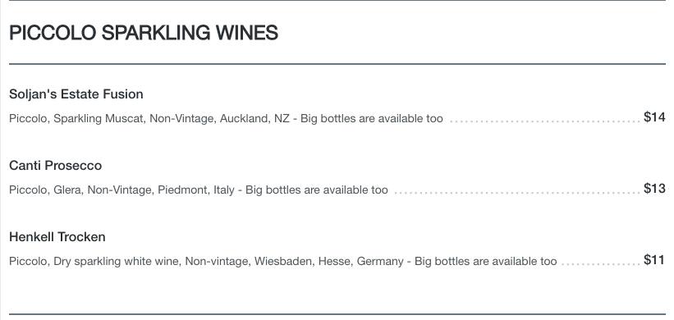Click the word SPARKLING in heading
Image resolution: width=674 pixels, height=320 pixels.
pyautogui.click(x=156, y=33)
